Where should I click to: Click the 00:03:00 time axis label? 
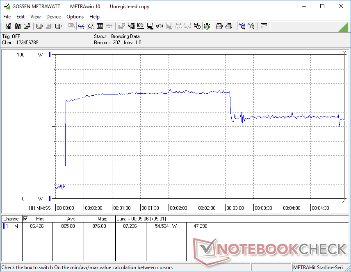click(235, 208)
